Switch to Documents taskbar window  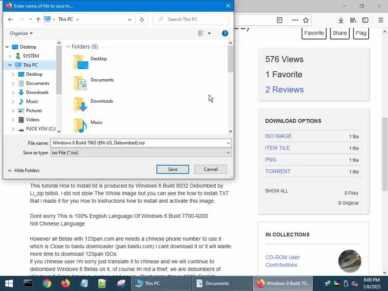pos(221,283)
